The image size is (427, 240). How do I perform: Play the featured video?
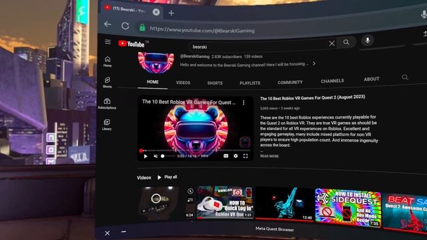(x=145, y=156)
